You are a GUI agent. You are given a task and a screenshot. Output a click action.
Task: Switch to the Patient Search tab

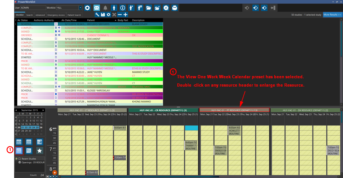[x=74, y=15]
